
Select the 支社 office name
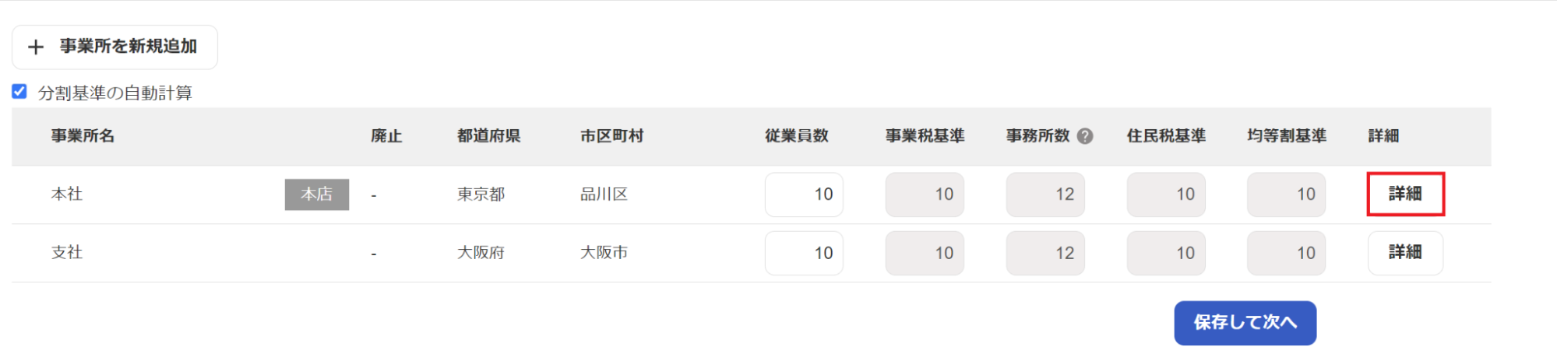click(67, 253)
